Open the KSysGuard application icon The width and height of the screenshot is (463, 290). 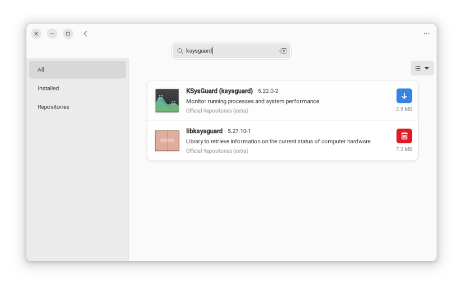click(167, 101)
